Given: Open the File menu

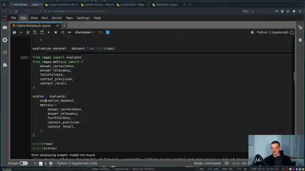Looking at the screenshot, I should 14,18.
